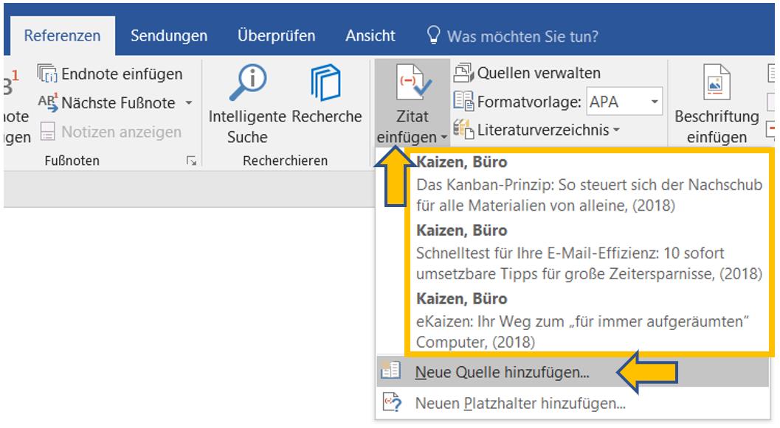Click the Zitat einfügen icon
Viewport: 780px width, 428px height.
click(411, 87)
